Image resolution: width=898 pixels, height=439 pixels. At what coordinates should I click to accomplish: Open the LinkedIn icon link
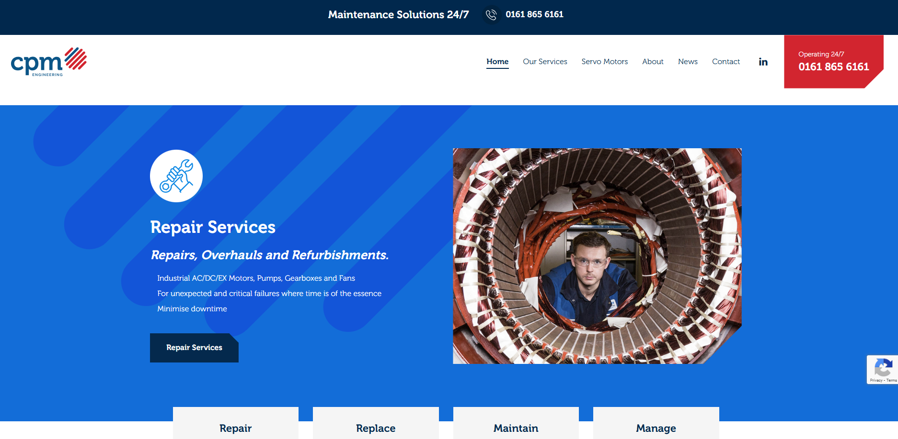[x=763, y=62]
